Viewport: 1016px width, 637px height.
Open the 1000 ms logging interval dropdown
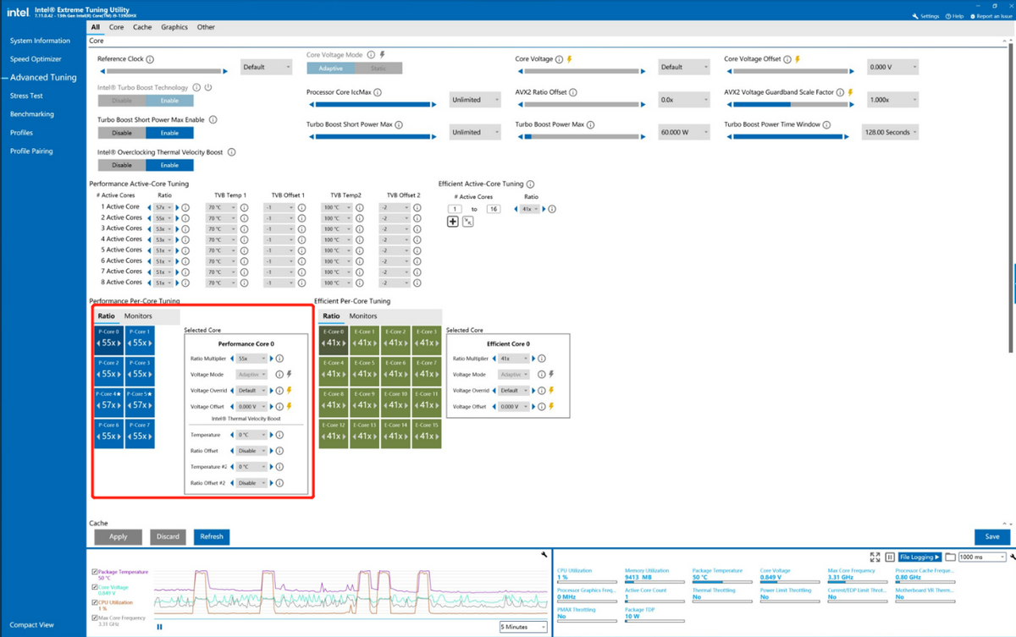[982, 557]
